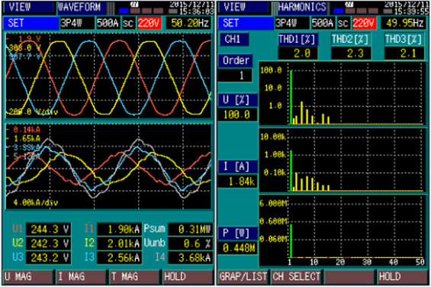This screenshot has height=287, width=431.
Task: Click sc indicator on harmonics screen
Action: [x=343, y=23]
